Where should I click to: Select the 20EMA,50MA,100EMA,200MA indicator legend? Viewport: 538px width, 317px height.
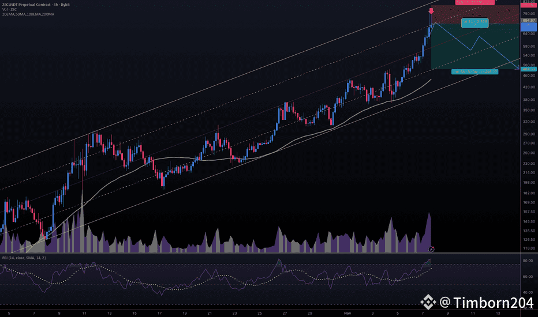[x=28, y=14]
